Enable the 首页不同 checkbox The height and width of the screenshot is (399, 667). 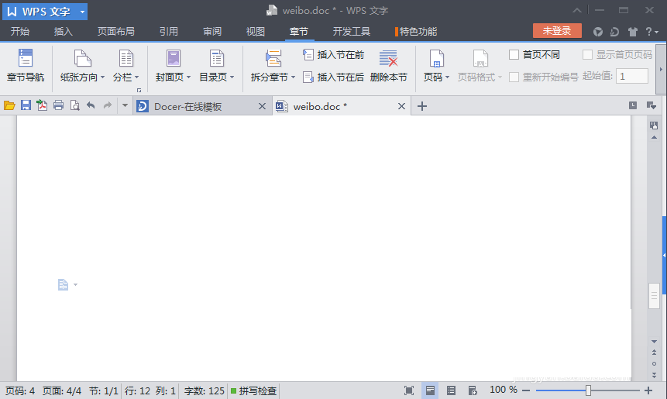[514, 55]
